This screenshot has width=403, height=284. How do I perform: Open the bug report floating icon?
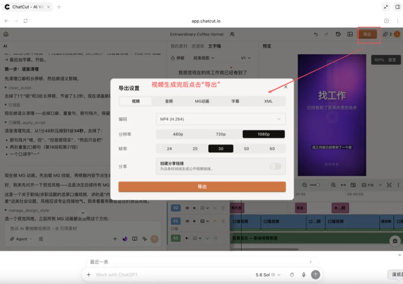(395, 241)
